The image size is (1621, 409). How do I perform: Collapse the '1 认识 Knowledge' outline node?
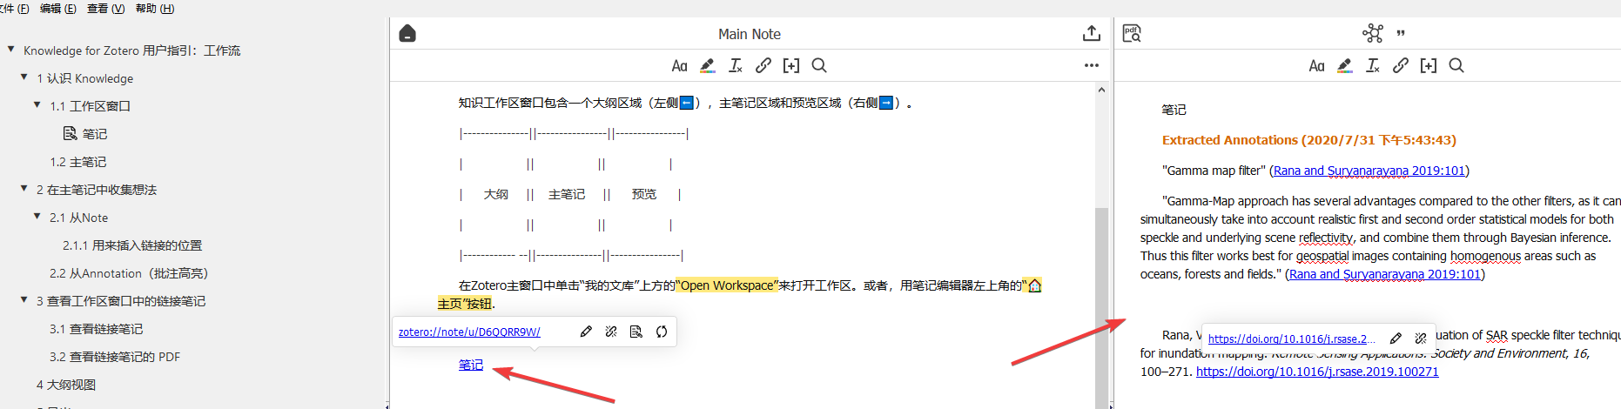(24, 77)
